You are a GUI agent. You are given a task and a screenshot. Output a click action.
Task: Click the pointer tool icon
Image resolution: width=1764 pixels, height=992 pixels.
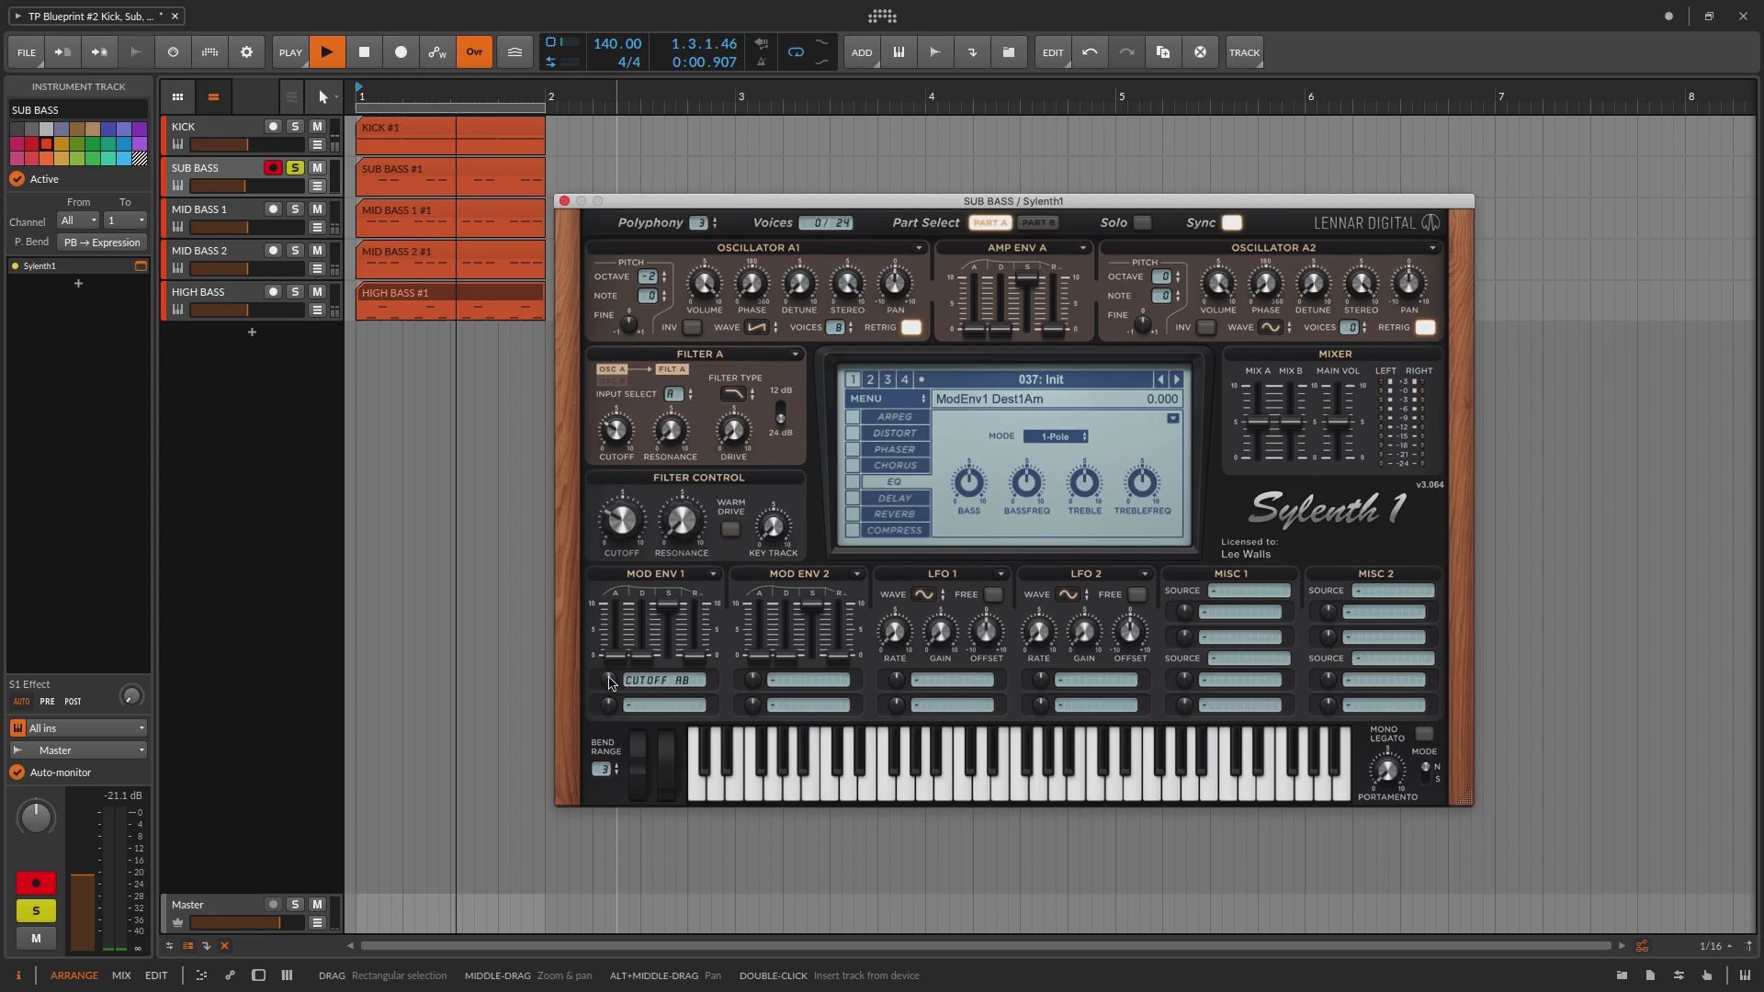322,96
